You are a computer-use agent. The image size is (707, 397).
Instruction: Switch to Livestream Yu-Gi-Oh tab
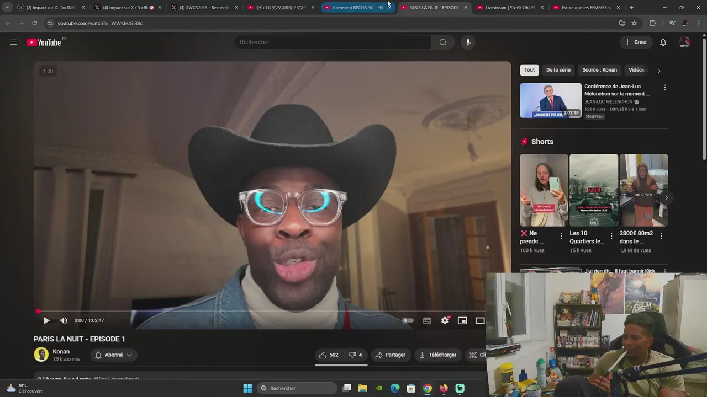(510, 8)
